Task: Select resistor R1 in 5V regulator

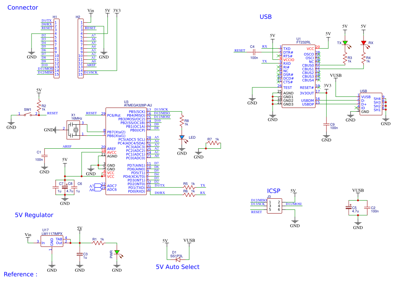Action: (x=98, y=243)
